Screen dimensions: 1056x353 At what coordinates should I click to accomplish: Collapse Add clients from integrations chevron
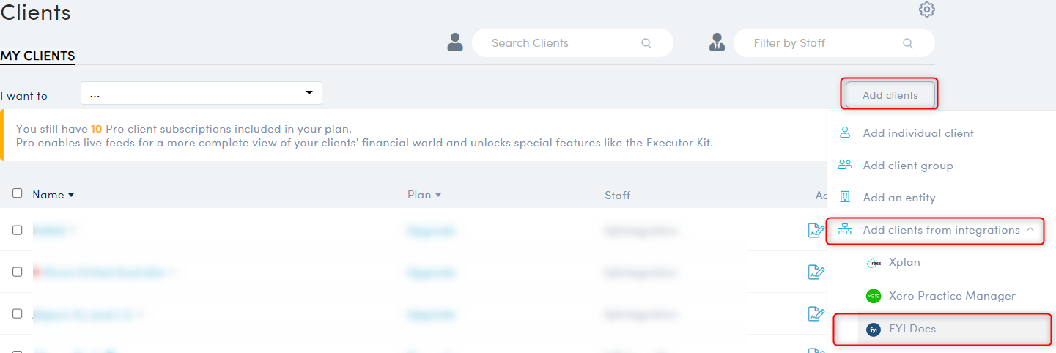pos(1030,230)
